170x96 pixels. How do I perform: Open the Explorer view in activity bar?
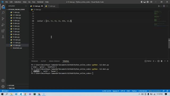(3, 7)
